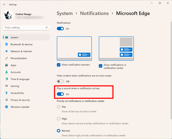
Task: Select the Top priority radio button
Action: pyautogui.click(x=59, y=107)
